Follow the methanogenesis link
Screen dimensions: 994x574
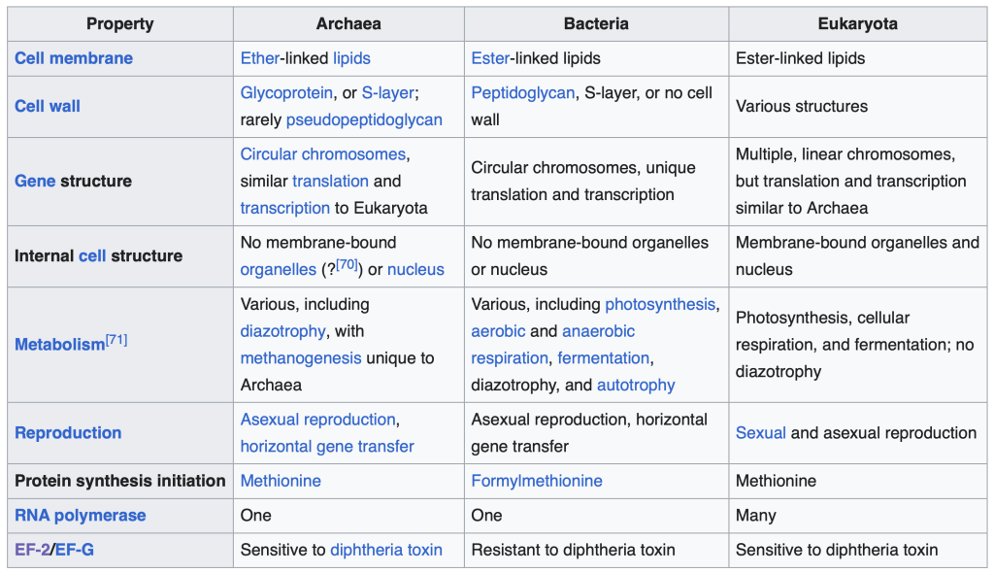307,358
